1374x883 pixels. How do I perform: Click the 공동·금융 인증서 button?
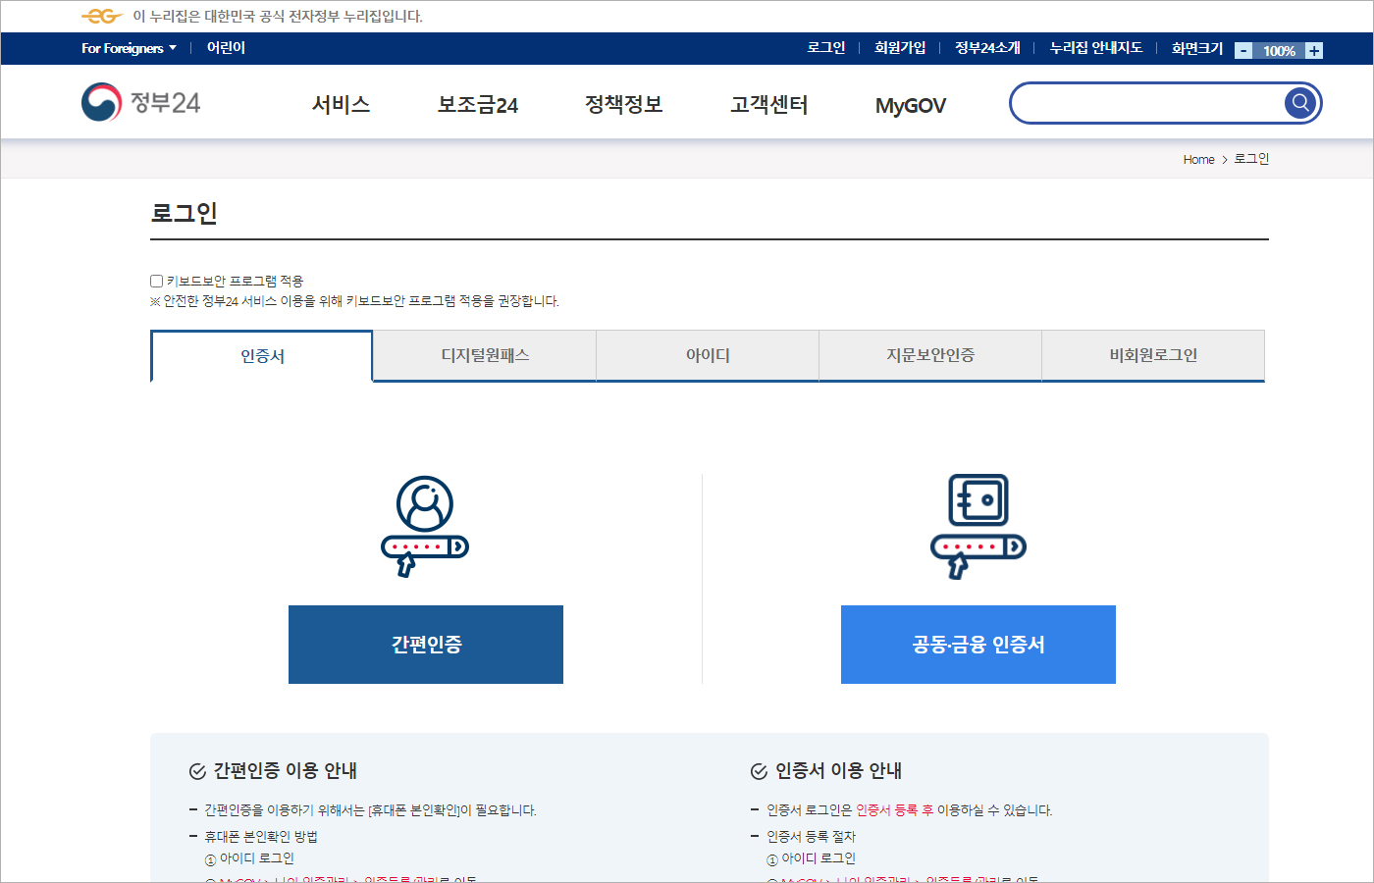pyautogui.click(x=978, y=645)
